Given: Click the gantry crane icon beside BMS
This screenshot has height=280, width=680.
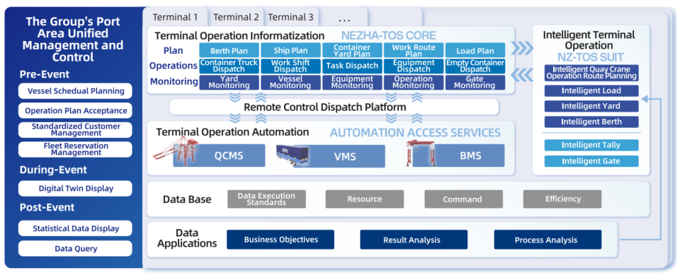Looking at the screenshot, I should 414,153.
